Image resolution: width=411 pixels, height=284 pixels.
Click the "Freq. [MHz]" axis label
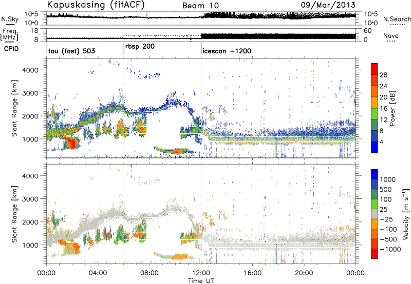click(x=9, y=34)
